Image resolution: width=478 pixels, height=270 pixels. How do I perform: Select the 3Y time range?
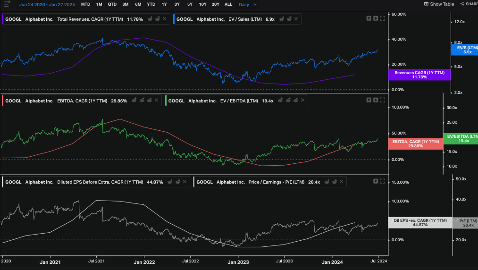177,4
